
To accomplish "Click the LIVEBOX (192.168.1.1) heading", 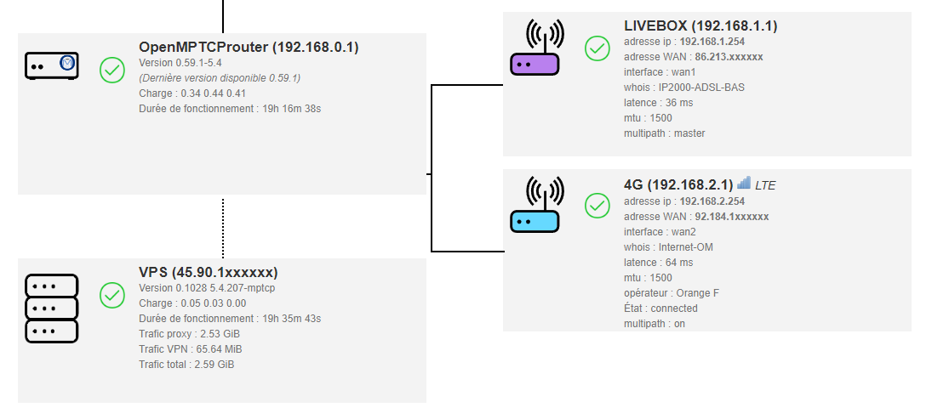I will click(x=700, y=25).
